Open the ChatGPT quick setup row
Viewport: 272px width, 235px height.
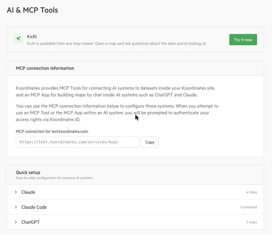point(135,222)
